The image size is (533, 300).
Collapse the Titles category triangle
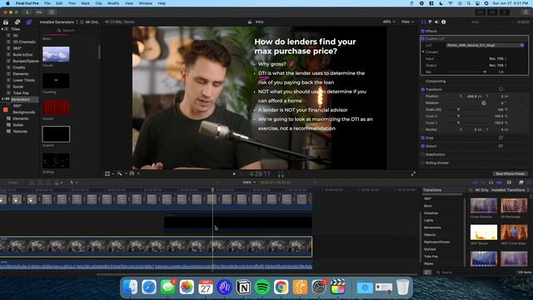[x=2, y=29]
